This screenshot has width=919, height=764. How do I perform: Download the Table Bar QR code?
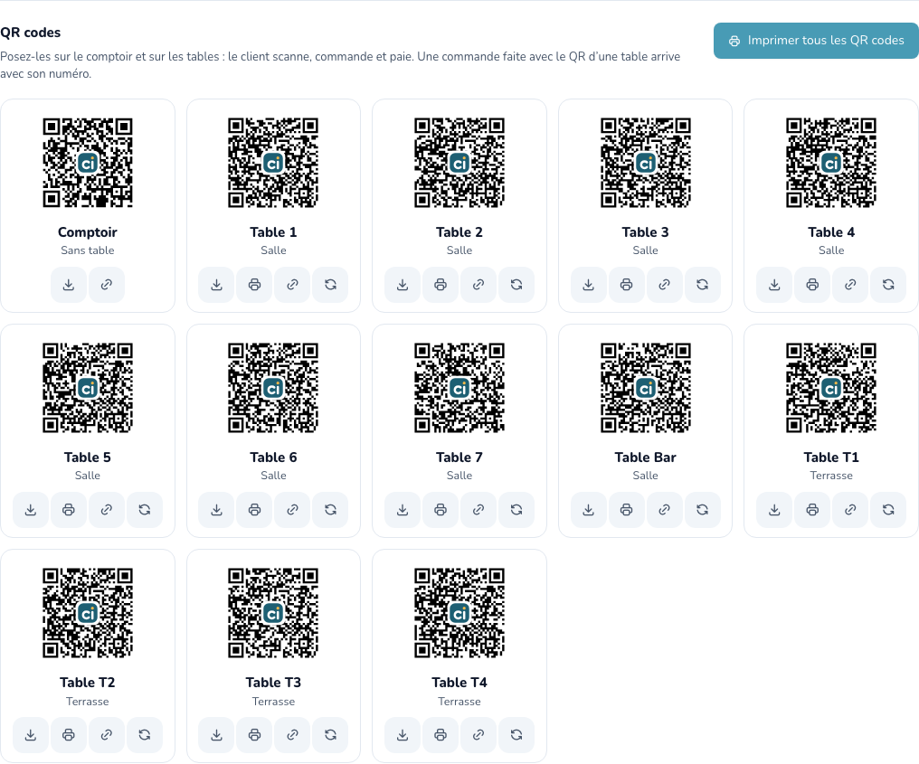589,510
